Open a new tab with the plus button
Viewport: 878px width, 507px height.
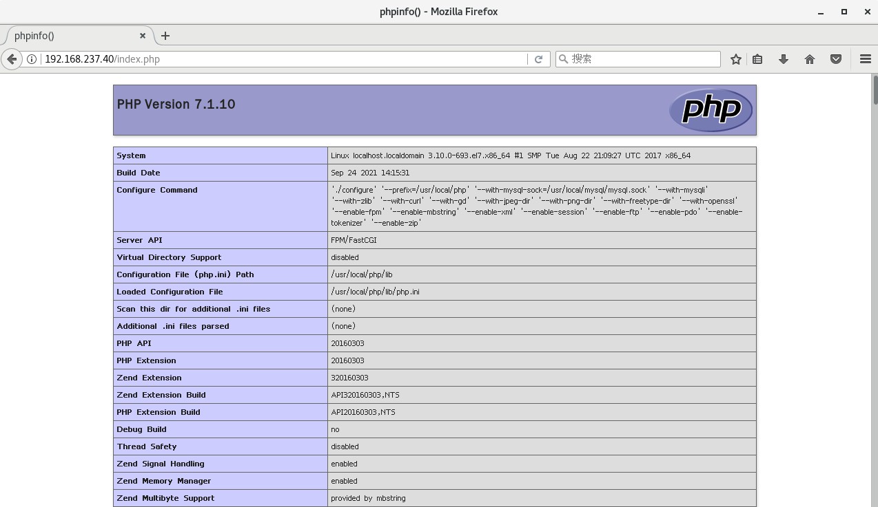[x=165, y=36]
